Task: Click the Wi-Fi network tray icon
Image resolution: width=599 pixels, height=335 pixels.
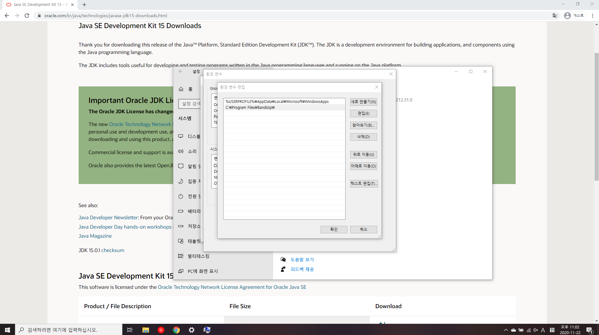Action: click(528, 330)
